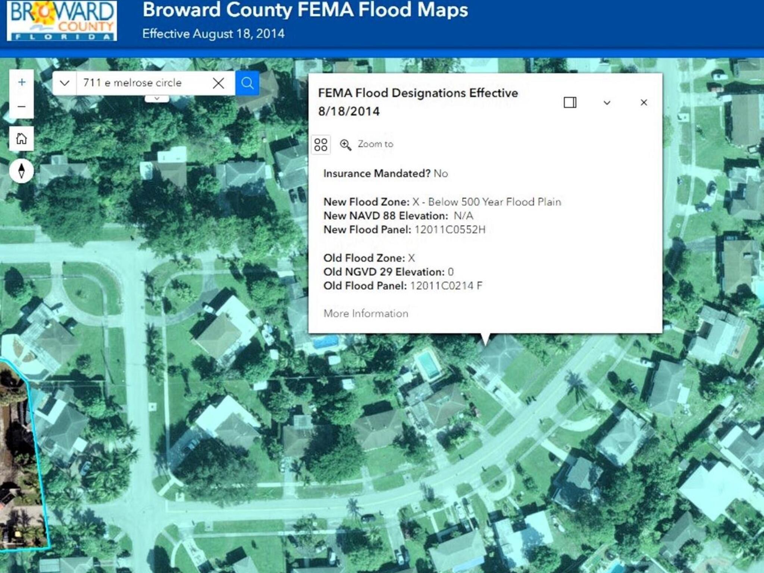Screen dimensions: 764x573
Task: Run the address search with magnifier
Action: [247, 83]
